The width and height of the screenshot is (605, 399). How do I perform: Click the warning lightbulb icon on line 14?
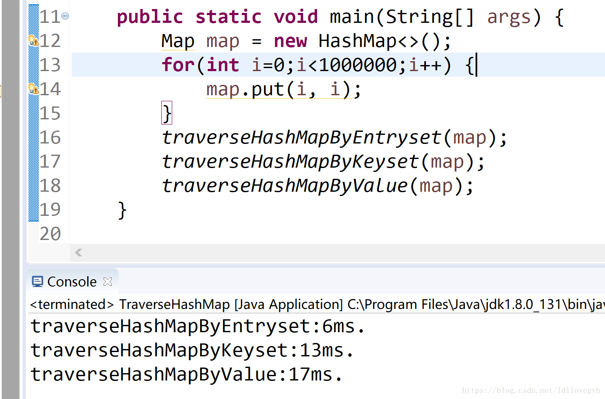33,89
